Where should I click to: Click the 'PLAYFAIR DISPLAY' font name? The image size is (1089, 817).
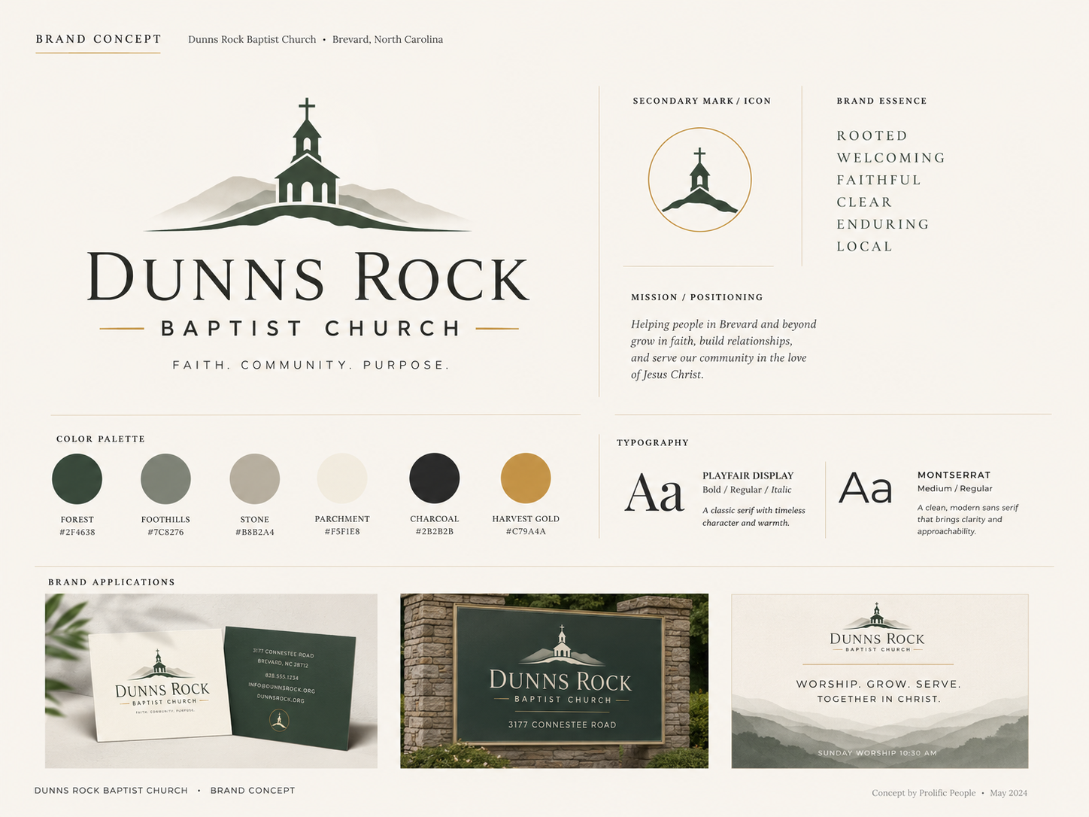748,475
